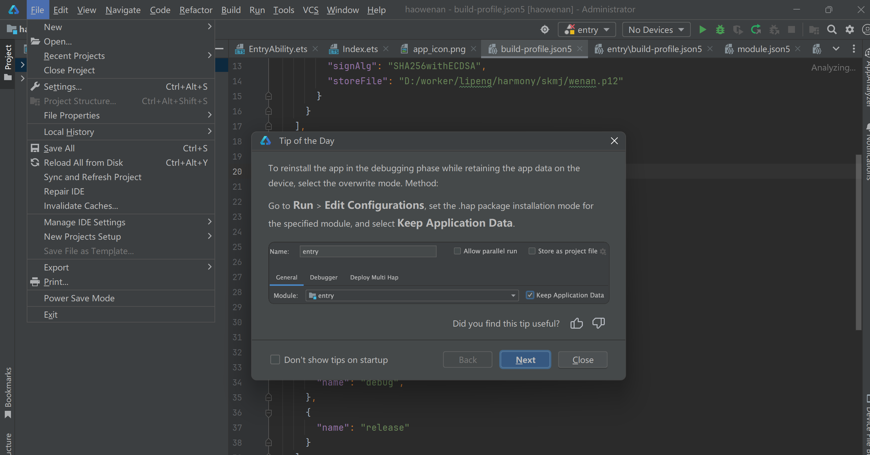Screen dimensions: 870x455
Task: Click the reload apply changes icon
Action: tap(756, 30)
